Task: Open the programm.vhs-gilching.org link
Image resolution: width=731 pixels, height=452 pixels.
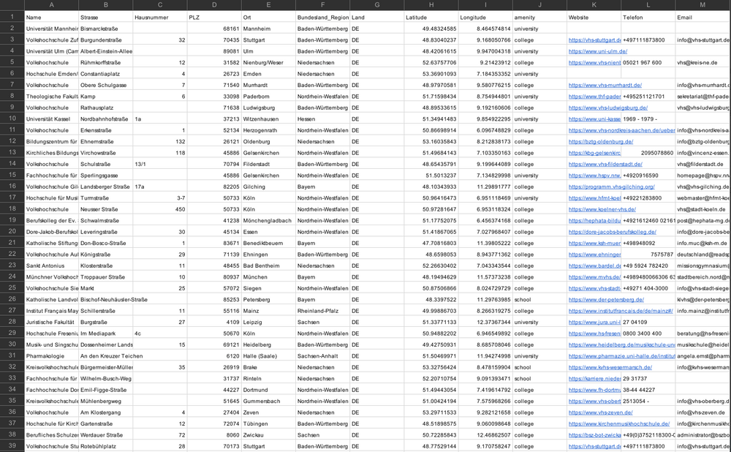Action: click(611, 187)
